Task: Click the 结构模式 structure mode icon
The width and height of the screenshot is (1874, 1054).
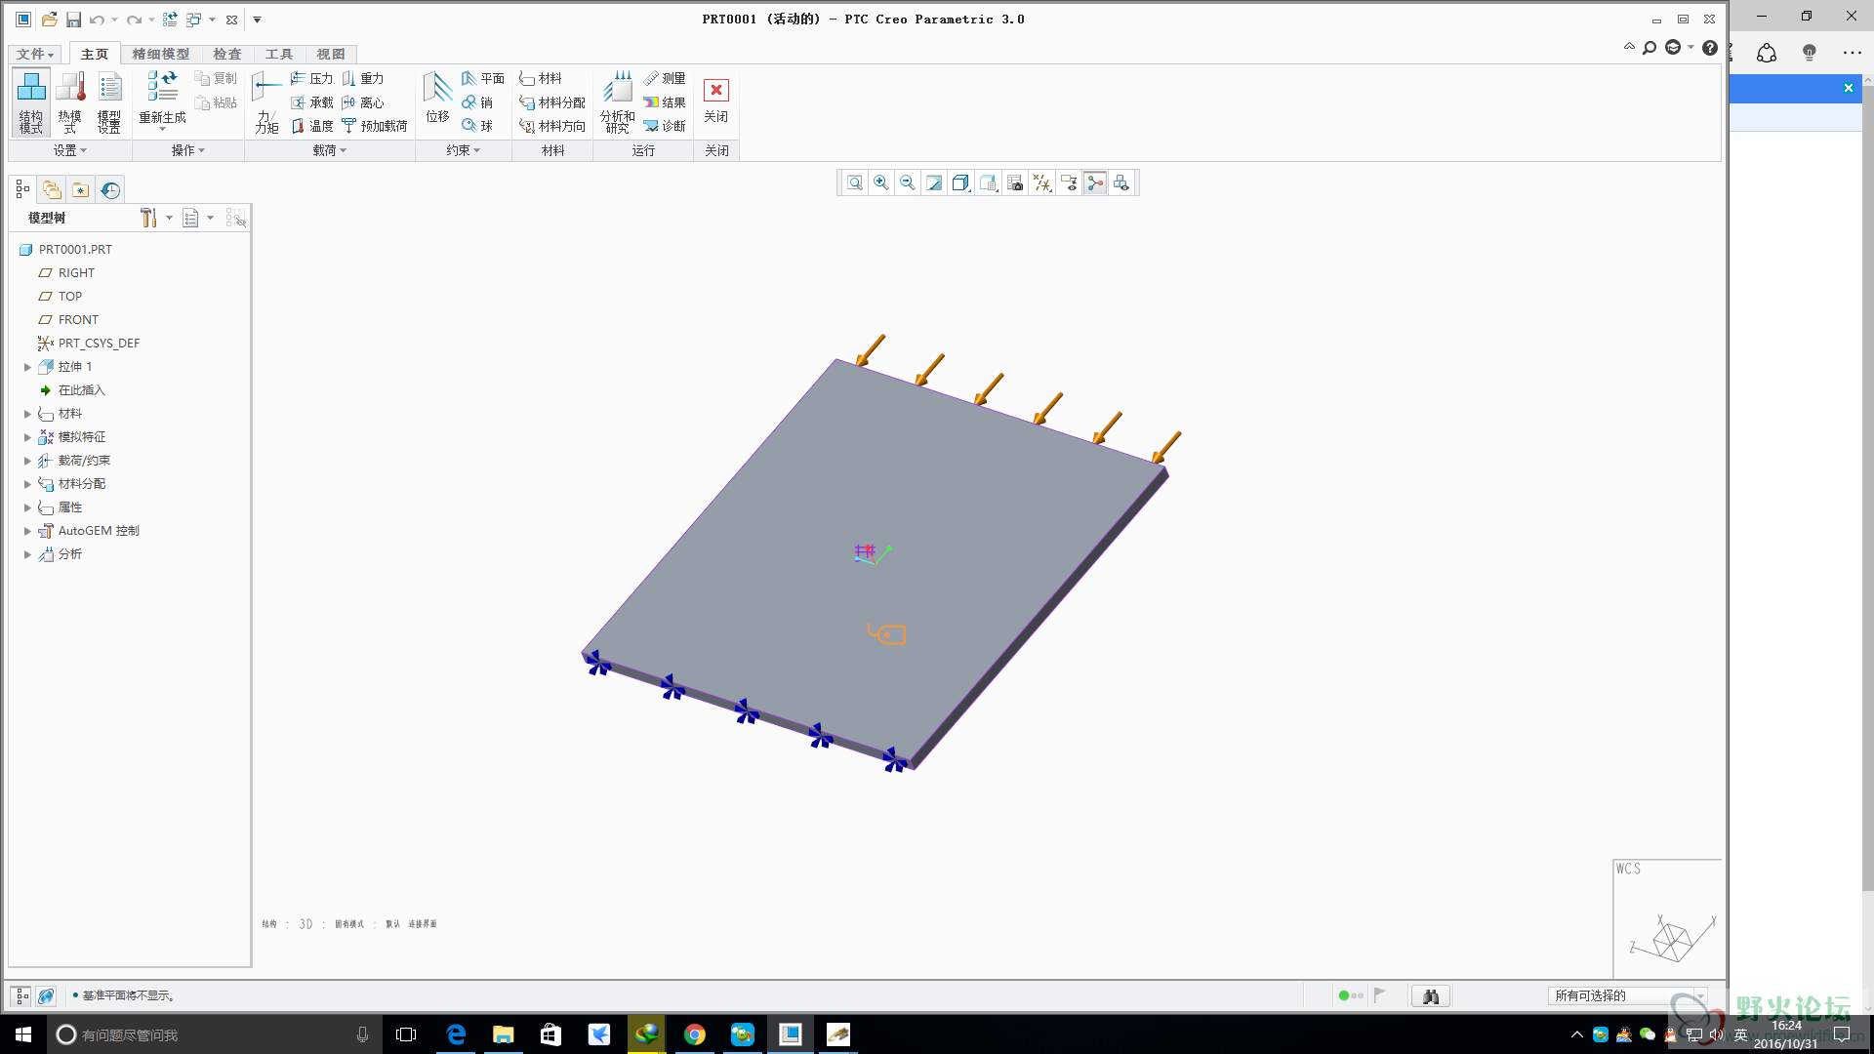Action: coord(30,101)
